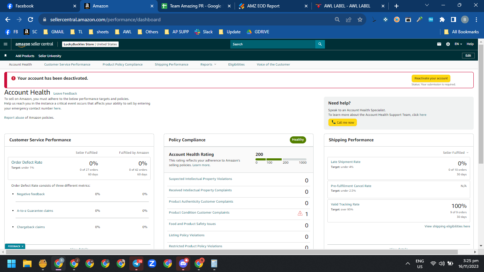Screen dimensions: 484x272
Task: Open the Others bookmarks folder
Action: [148, 32]
